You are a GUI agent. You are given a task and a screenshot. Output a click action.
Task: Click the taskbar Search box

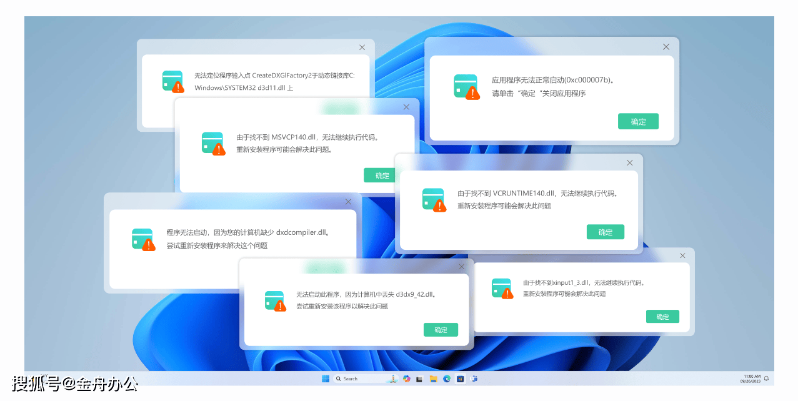tap(366, 379)
